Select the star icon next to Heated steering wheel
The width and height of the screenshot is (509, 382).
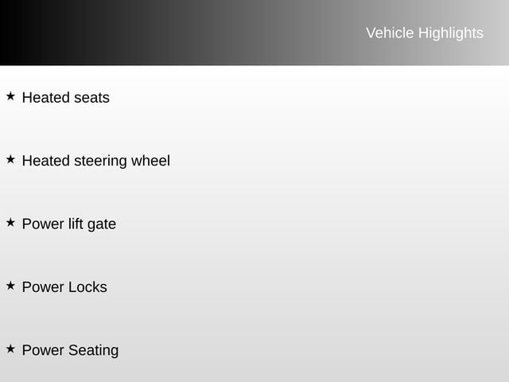(x=10, y=159)
